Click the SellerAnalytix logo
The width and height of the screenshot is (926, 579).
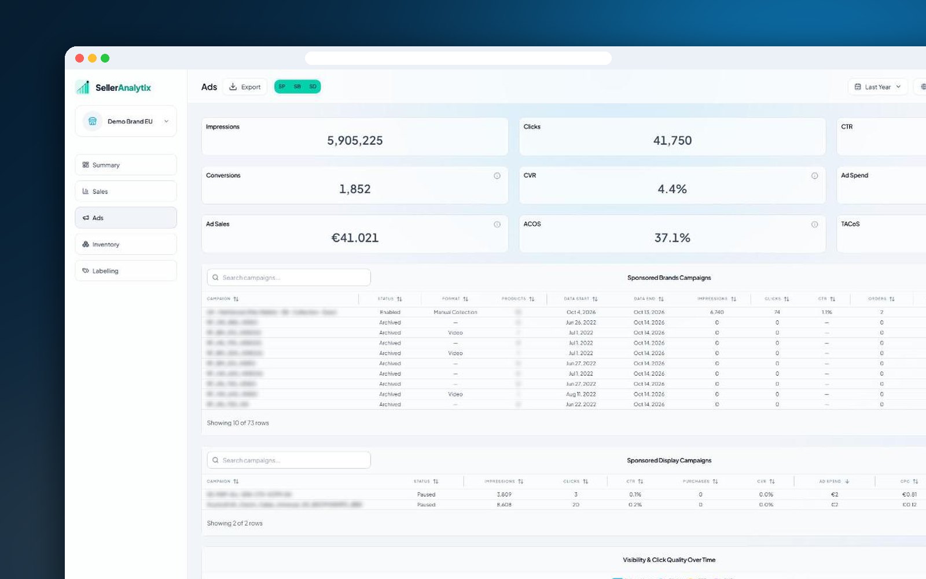click(113, 87)
